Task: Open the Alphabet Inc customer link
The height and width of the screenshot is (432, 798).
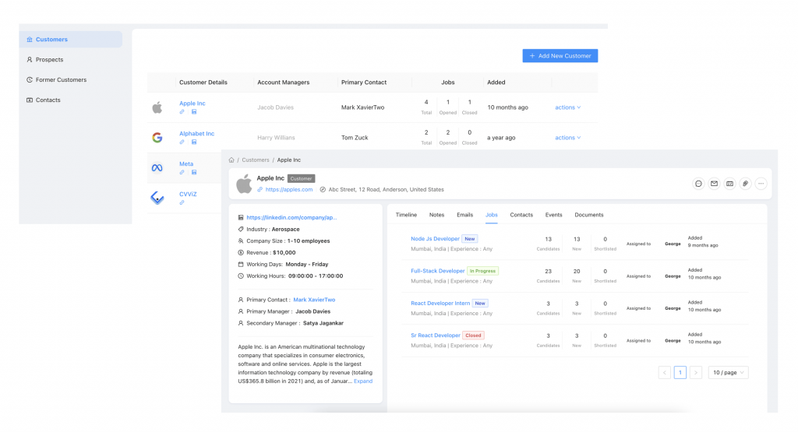Action: coord(196,134)
